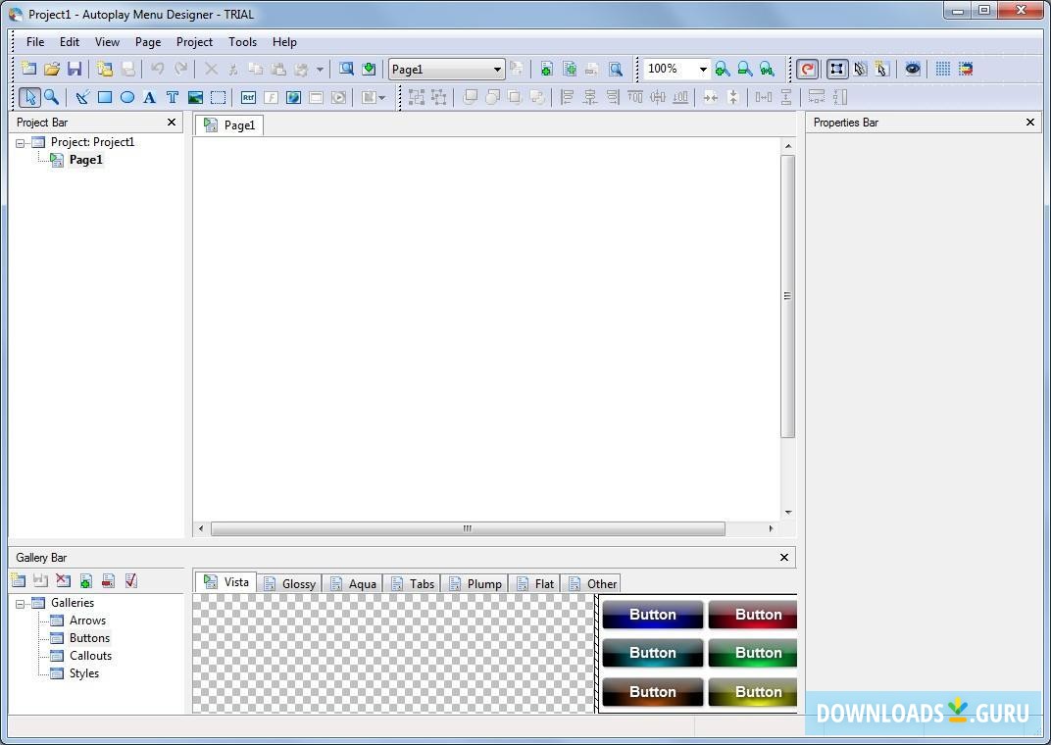Select the Page1 document tab
Image resolution: width=1051 pixels, height=745 pixels.
click(x=229, y=125)
